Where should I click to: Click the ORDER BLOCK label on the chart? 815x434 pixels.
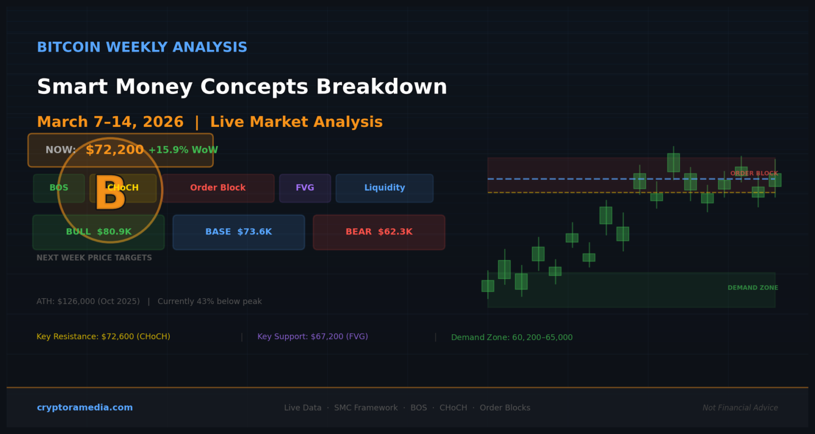point(754,173)
